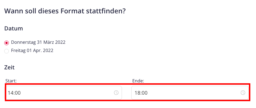This screenshot has width=256, height=108.
Task: Focus the Ende time input field
Action: [190, 93]
